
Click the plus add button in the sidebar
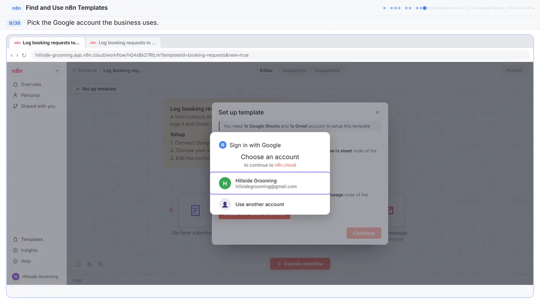[x=57, y=71]
